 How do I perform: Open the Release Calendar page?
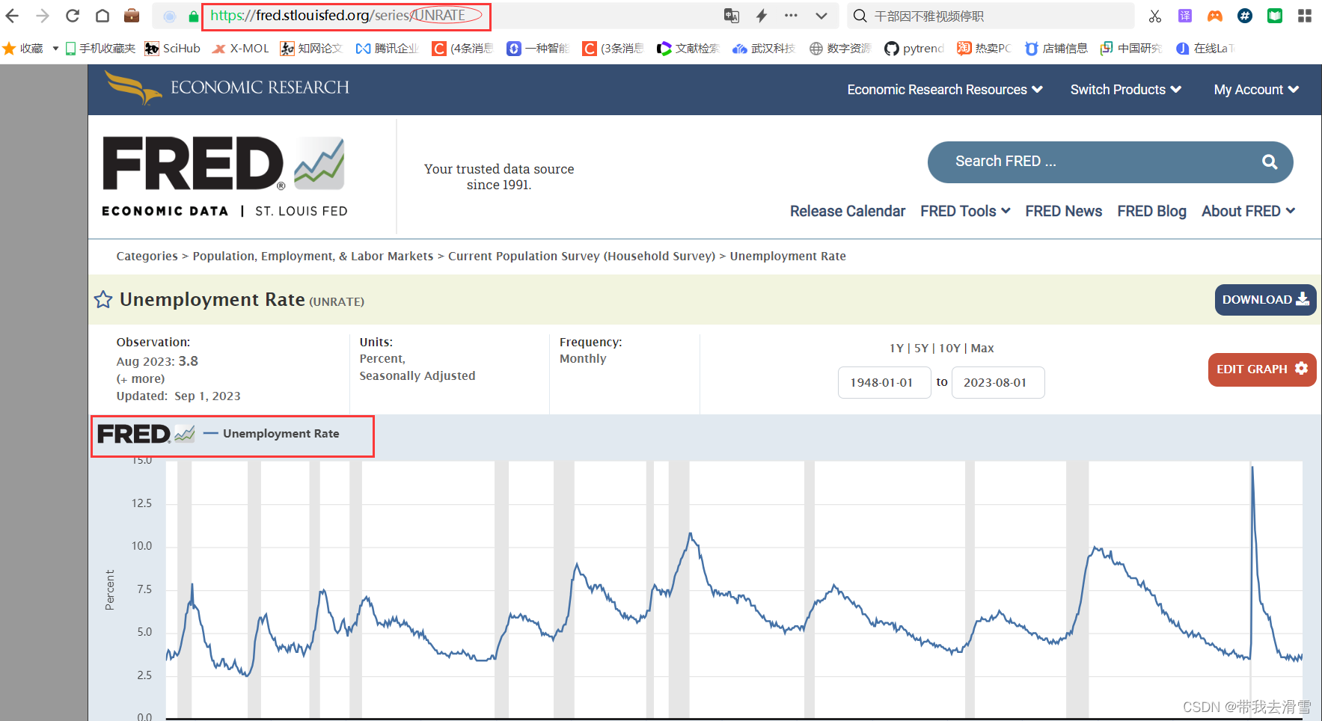coord(848,212)
